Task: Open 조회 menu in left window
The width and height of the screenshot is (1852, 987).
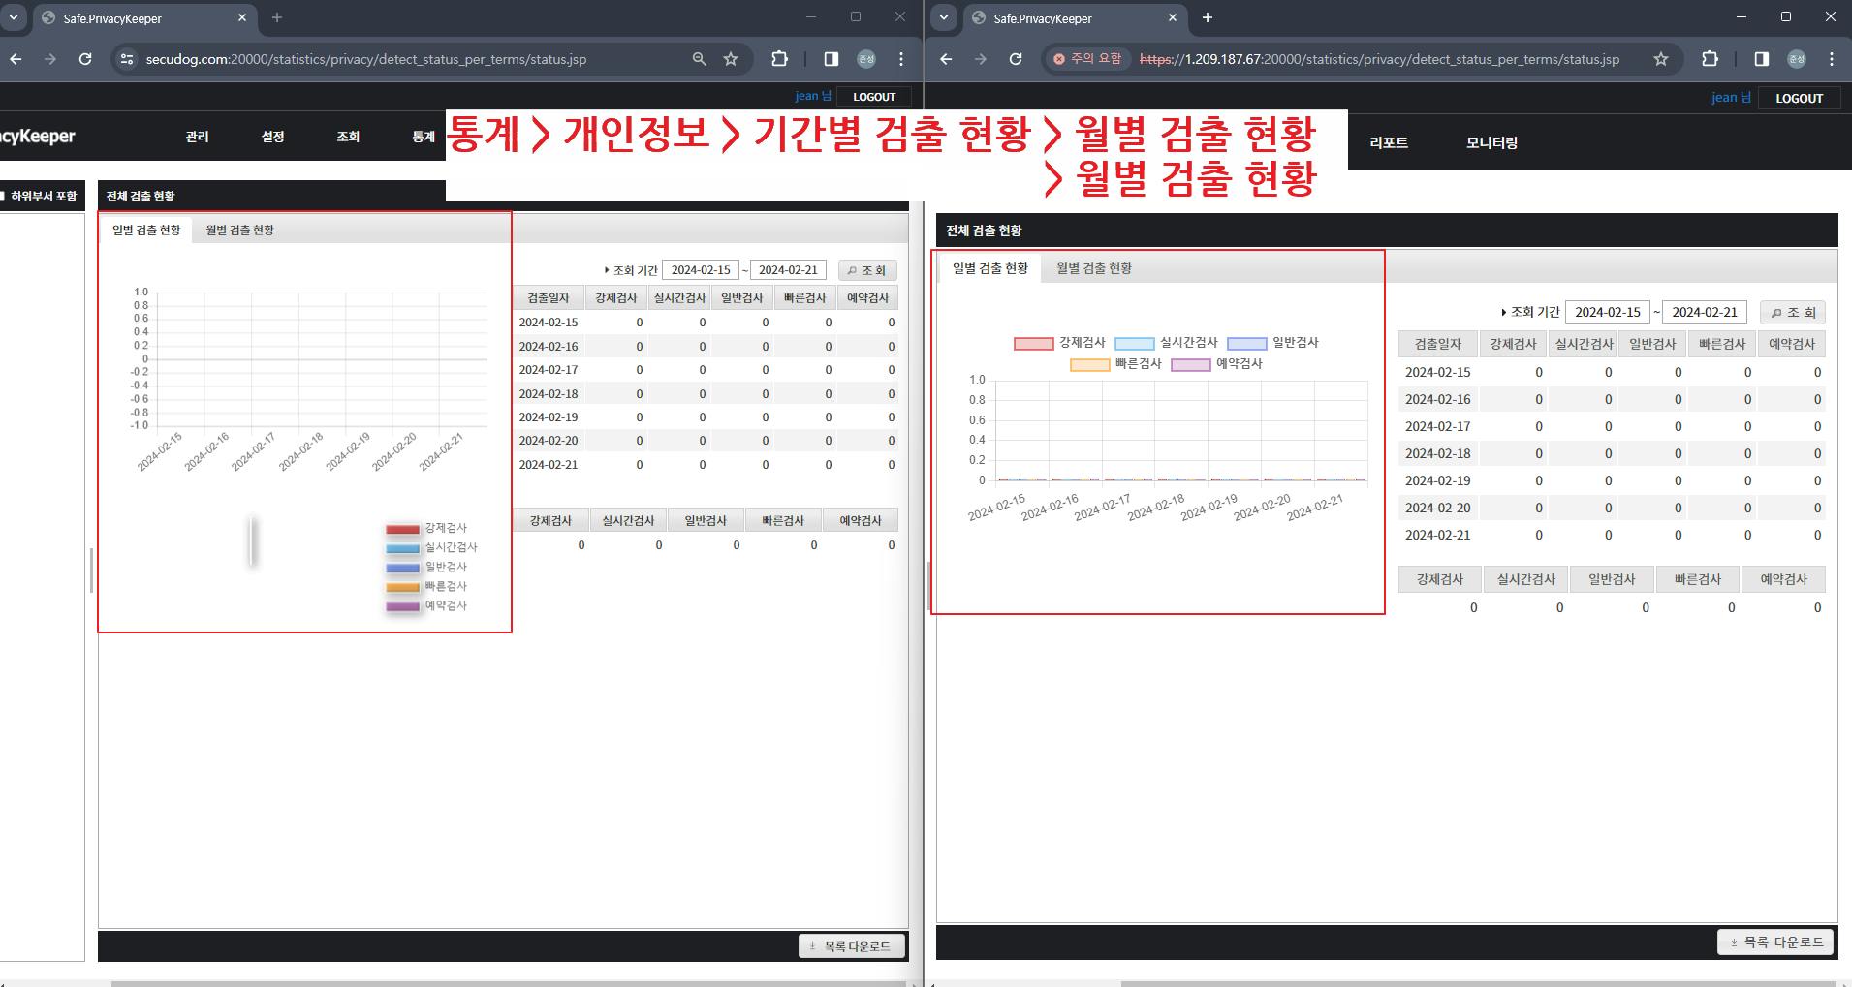Action: (348, 137)
